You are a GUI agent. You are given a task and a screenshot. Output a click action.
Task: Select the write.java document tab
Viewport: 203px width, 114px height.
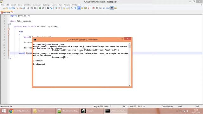click(6, 13)
